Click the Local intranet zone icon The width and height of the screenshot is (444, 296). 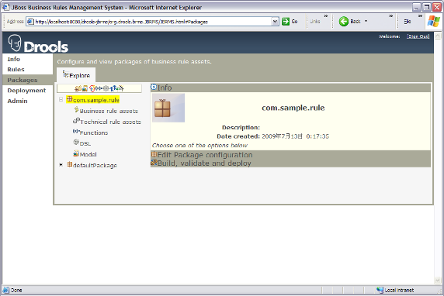pos(380,290)
